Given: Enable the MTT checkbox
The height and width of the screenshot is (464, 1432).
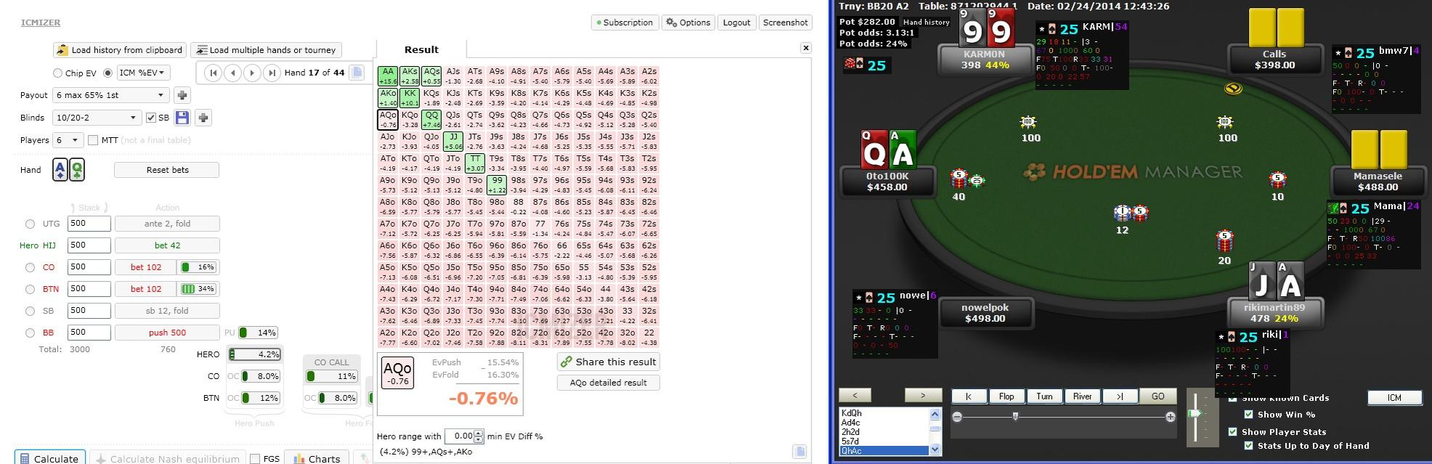Looking at the screenshot, I should click(93, 140).
